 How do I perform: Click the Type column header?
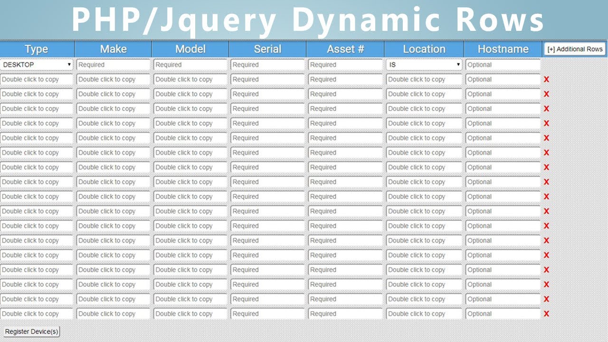coord(37,49)
